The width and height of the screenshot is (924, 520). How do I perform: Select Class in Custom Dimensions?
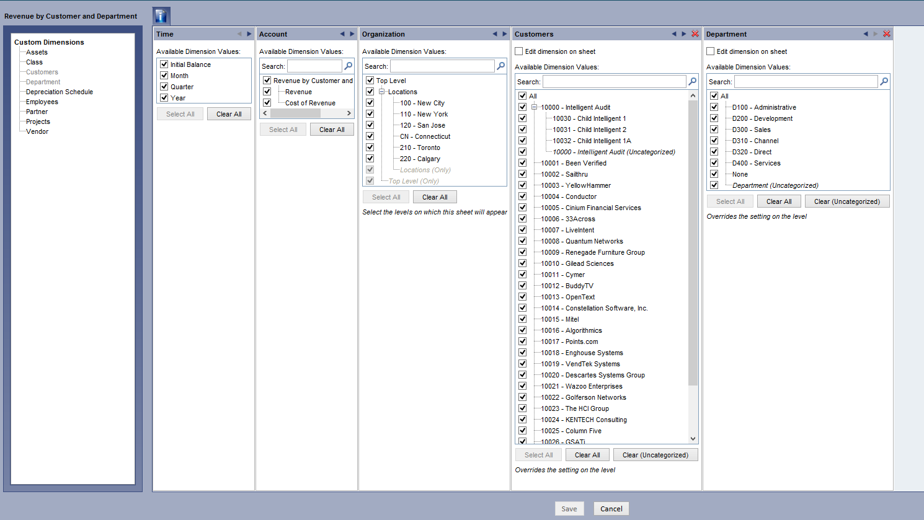pyautogui.click(x=34, y=62)
